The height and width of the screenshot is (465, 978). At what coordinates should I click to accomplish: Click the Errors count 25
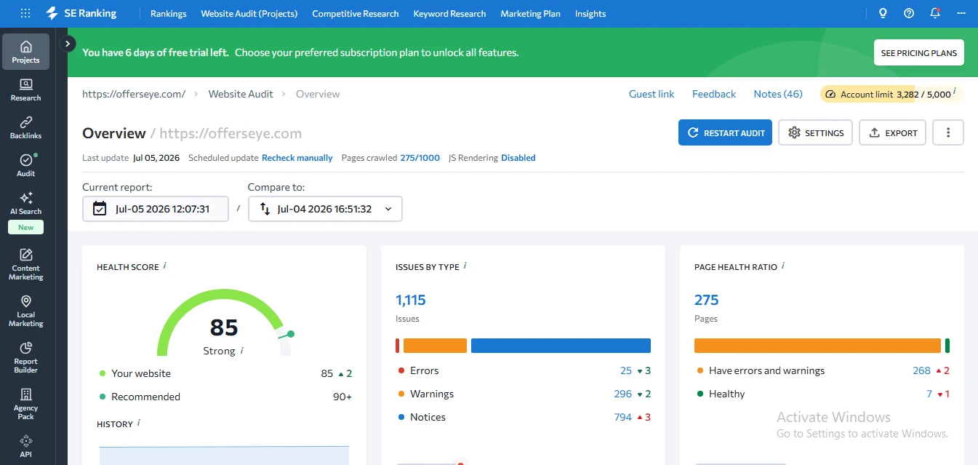pyautogui.click(x=625, y=370)
